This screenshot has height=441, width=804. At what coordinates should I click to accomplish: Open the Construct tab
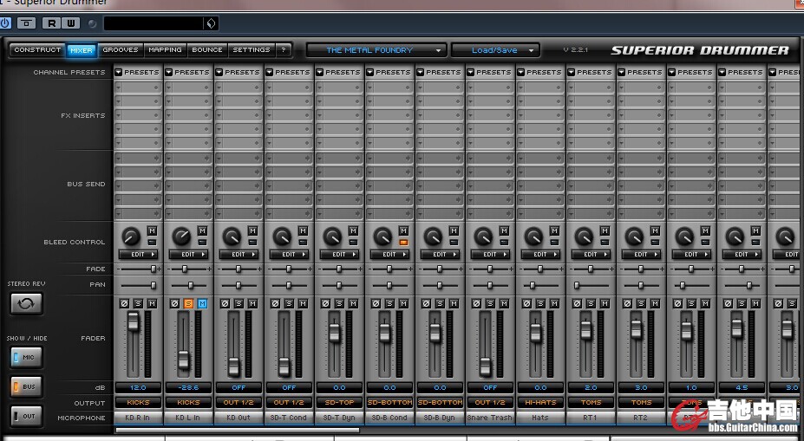[x=37, y=50]
